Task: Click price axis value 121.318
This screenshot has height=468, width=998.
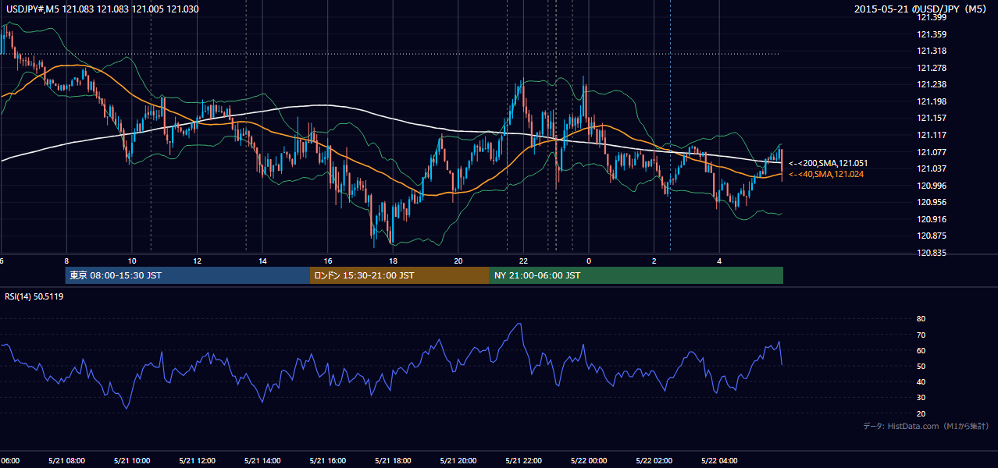Action: (932, 51)
